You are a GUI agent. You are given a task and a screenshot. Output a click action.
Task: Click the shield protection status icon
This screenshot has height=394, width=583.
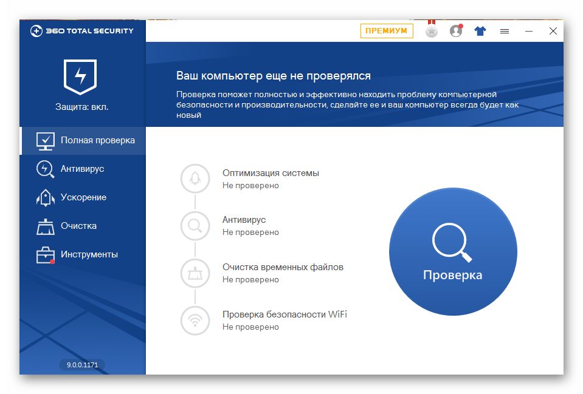(81, 76)
